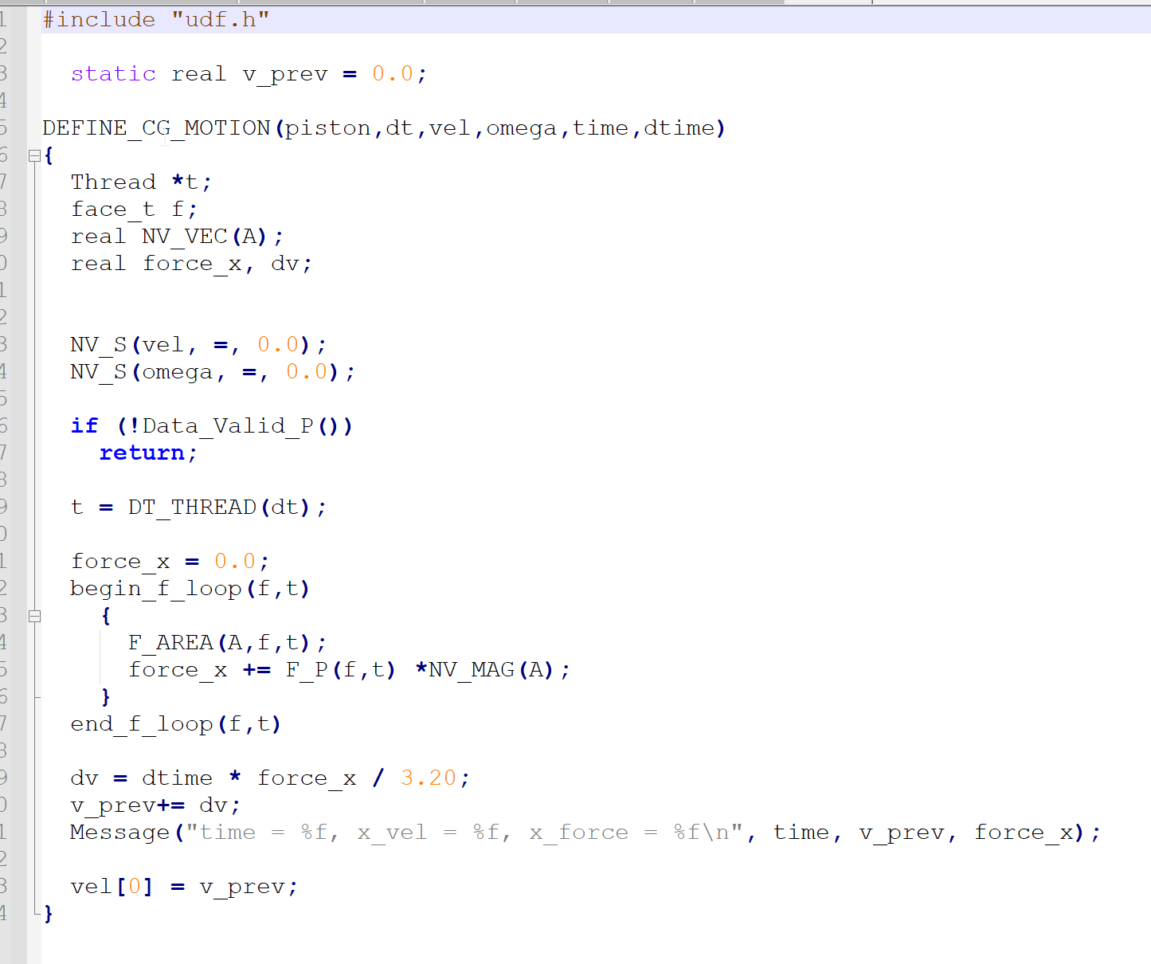Place cursor on the DEFINE_CG_MOTION macro name

155,127
